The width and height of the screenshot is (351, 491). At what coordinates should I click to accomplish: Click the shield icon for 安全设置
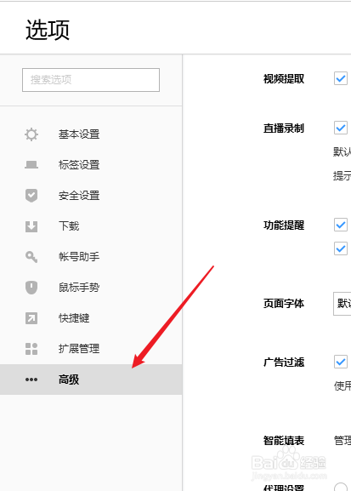point(31,196)
